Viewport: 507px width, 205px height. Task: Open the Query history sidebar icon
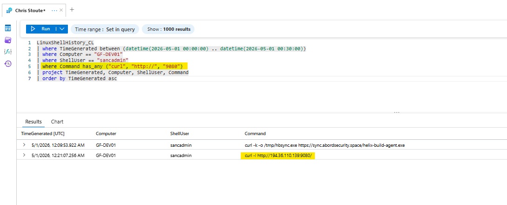(8, 64)
